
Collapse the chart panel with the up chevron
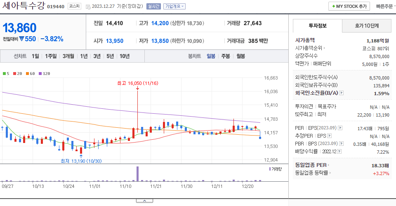(x=144, y=201)
